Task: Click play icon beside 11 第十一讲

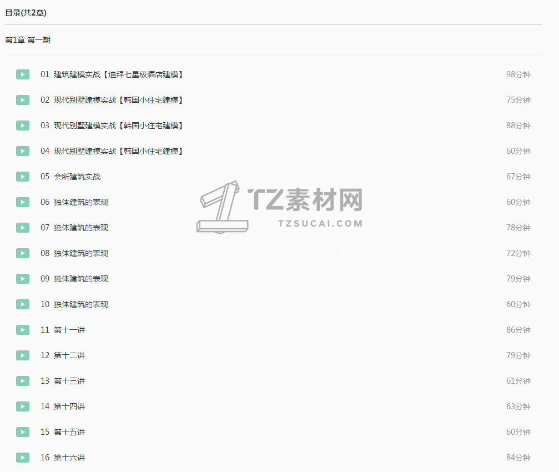Action: click(x=23, y=330)
